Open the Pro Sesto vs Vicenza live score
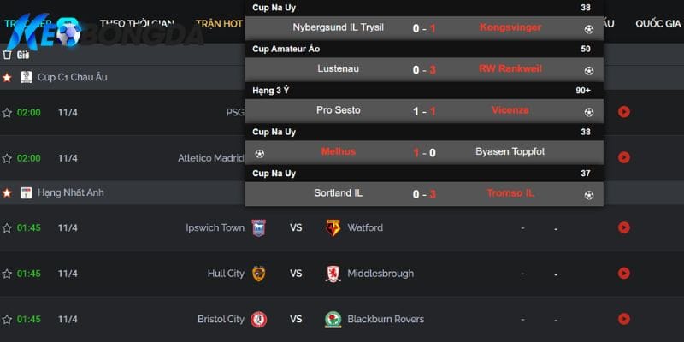The width and height of the screenshot is (684, 342). click(x=424, y=111)
